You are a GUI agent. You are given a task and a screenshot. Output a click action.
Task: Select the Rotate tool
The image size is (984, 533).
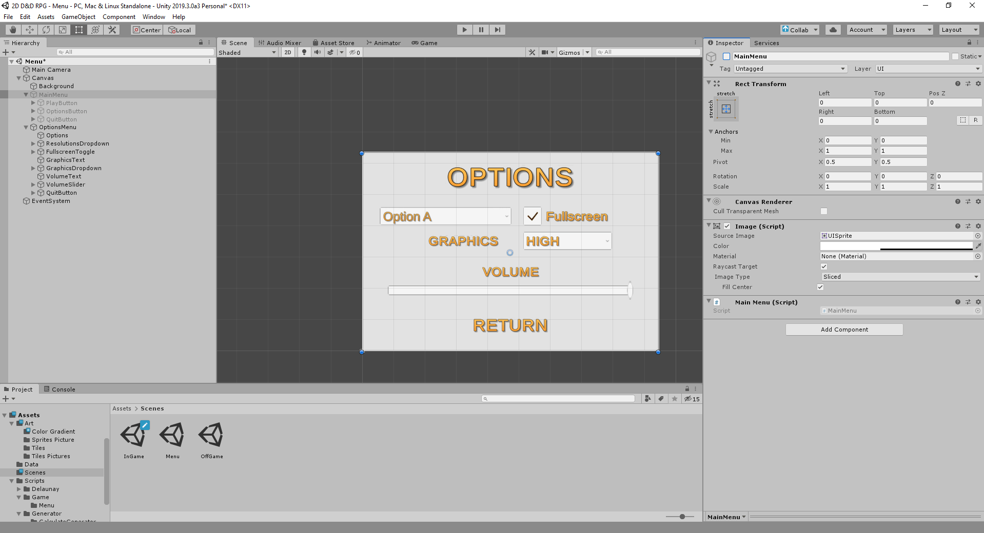click(46, 30)
